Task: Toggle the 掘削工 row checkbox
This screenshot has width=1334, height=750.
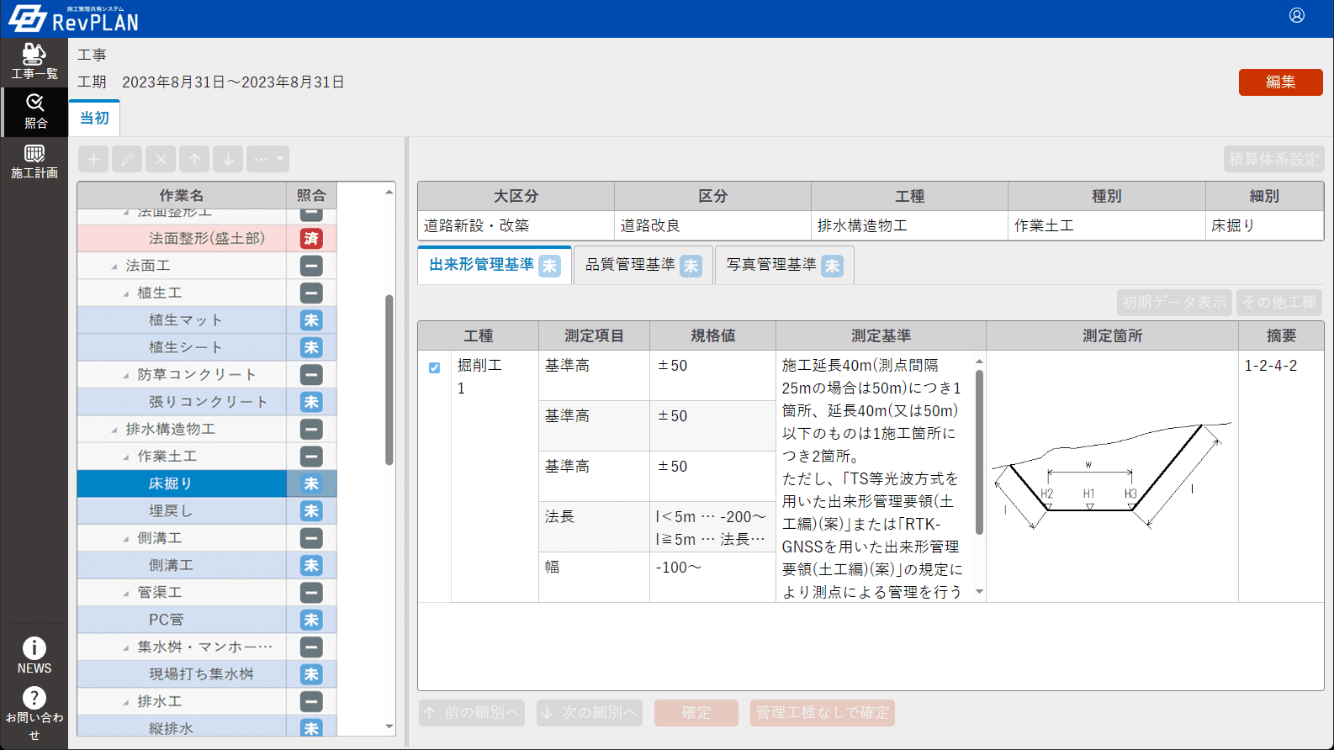Action: [x=434, y=367]
